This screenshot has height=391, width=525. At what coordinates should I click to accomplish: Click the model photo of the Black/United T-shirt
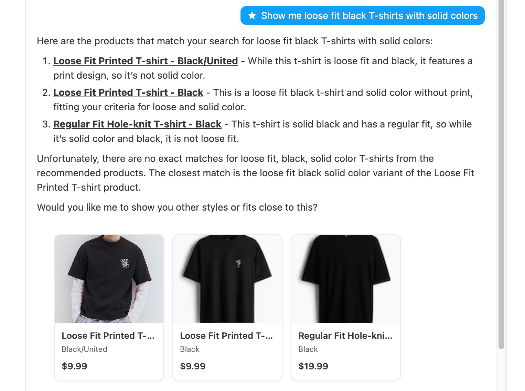click(109, 279)
